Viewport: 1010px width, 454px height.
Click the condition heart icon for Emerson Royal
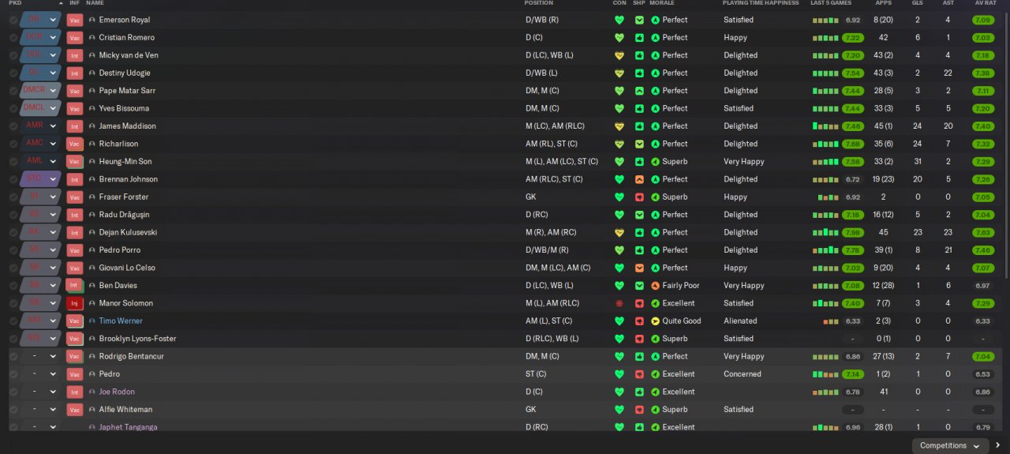(619, 20)
